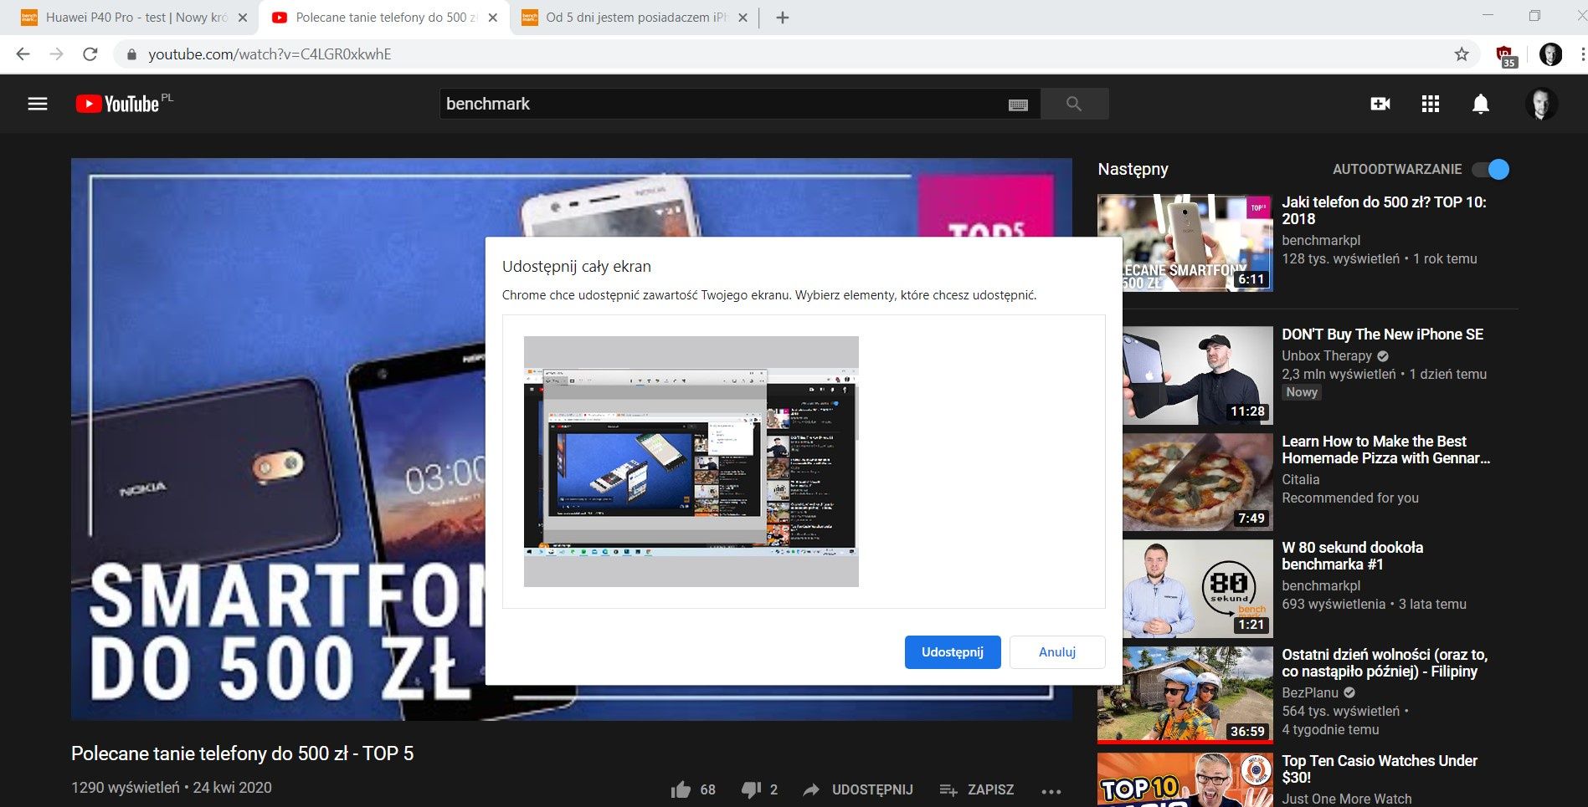Open title Ostatni dzień wolności Filipiny
This screenshot has height=807, width=1588.
pyautogui.click(x=1385, y=663)
